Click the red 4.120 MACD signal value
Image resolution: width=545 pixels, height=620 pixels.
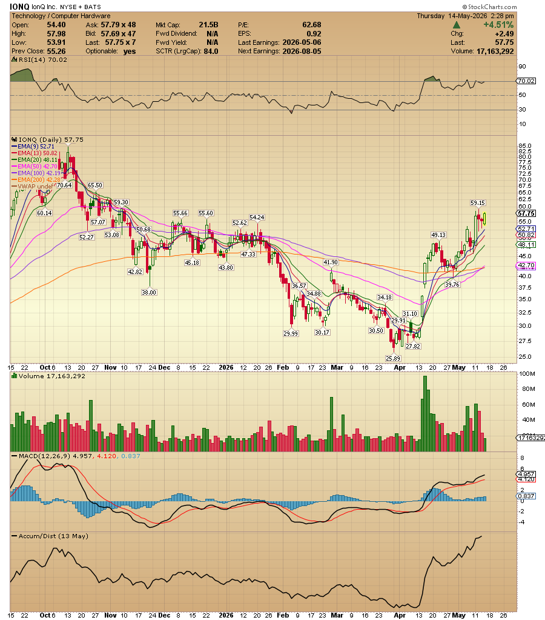click(107, 456)
